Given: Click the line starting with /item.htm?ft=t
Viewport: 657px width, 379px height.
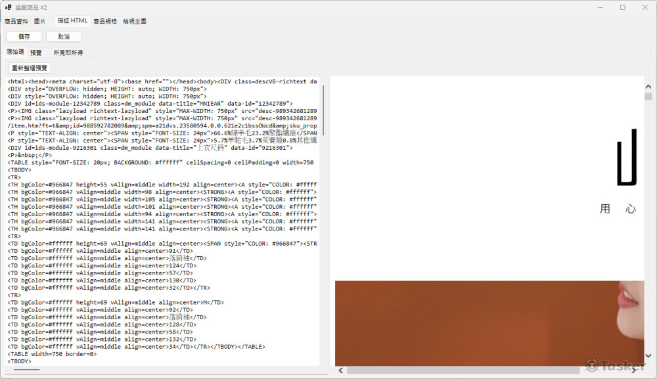Looking at the screenshot, I should (162, 125).
